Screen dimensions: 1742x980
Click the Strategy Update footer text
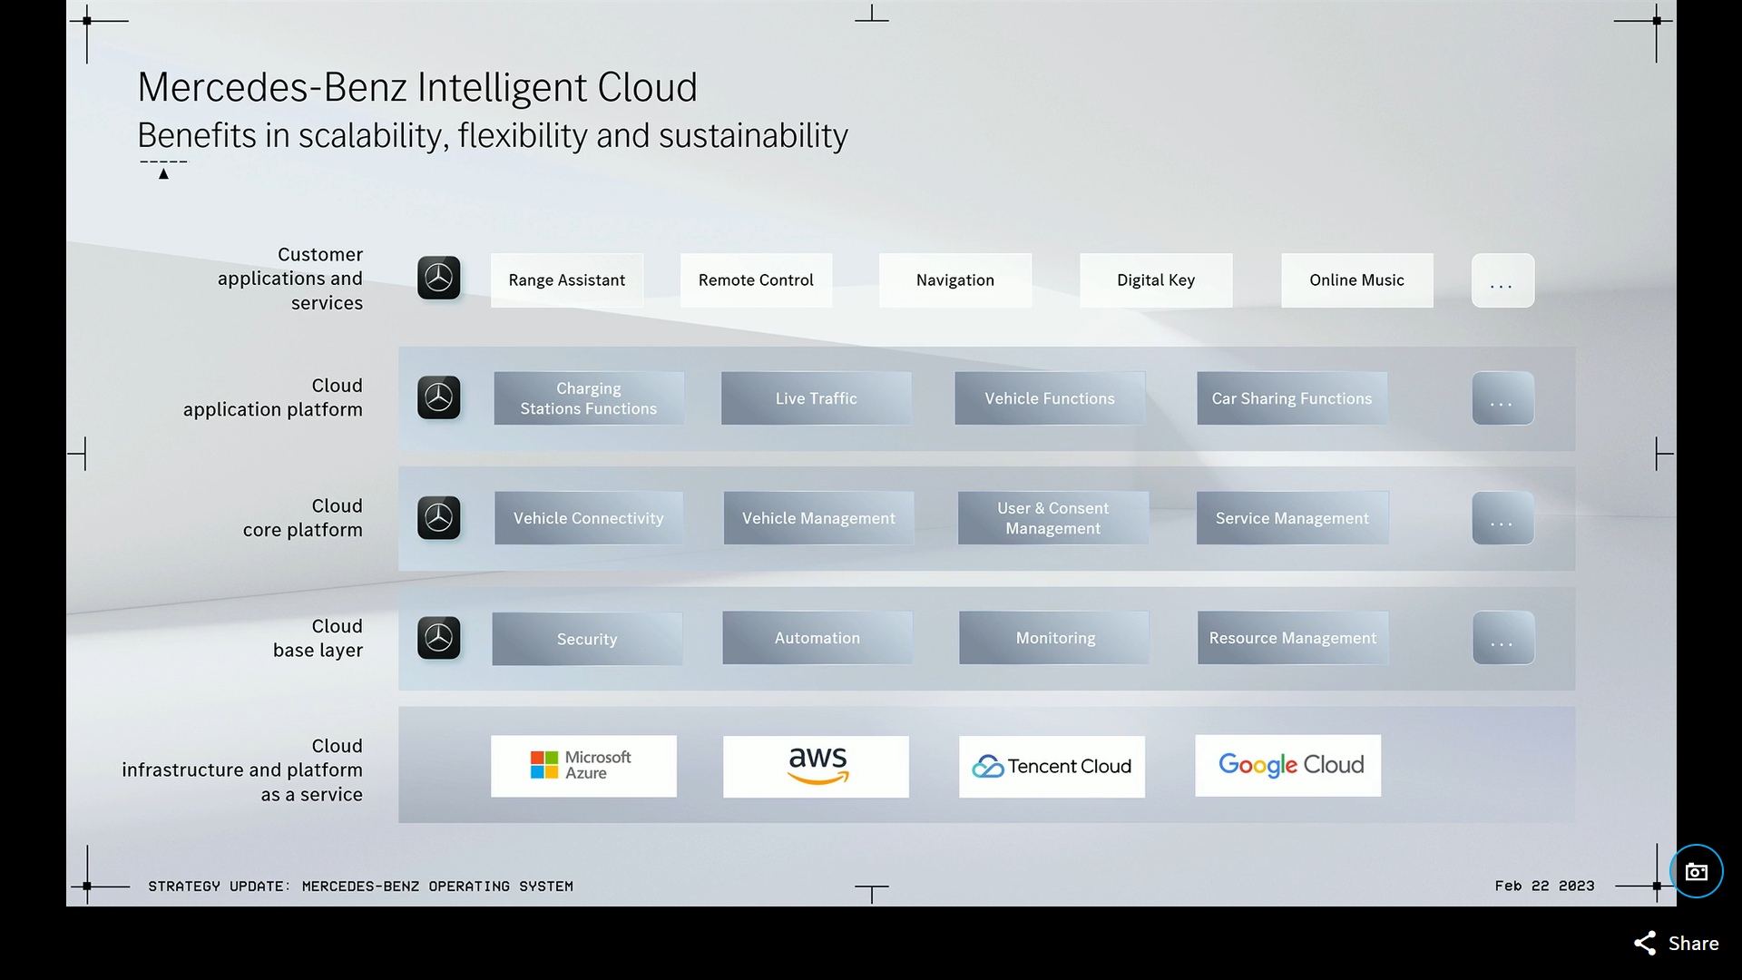tap(360, 886)
